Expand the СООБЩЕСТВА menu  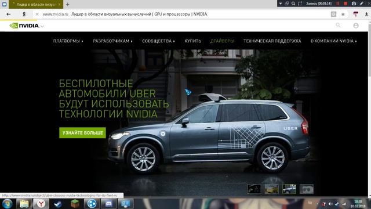coord(158,41)
